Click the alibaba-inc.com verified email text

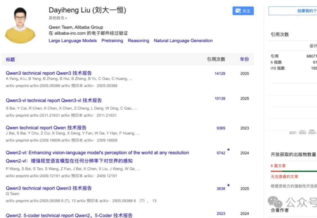pos(88,33)
